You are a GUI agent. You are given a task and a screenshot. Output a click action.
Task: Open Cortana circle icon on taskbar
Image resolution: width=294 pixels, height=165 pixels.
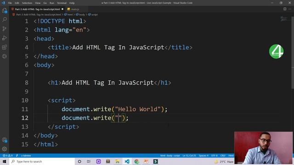[79, 161]
